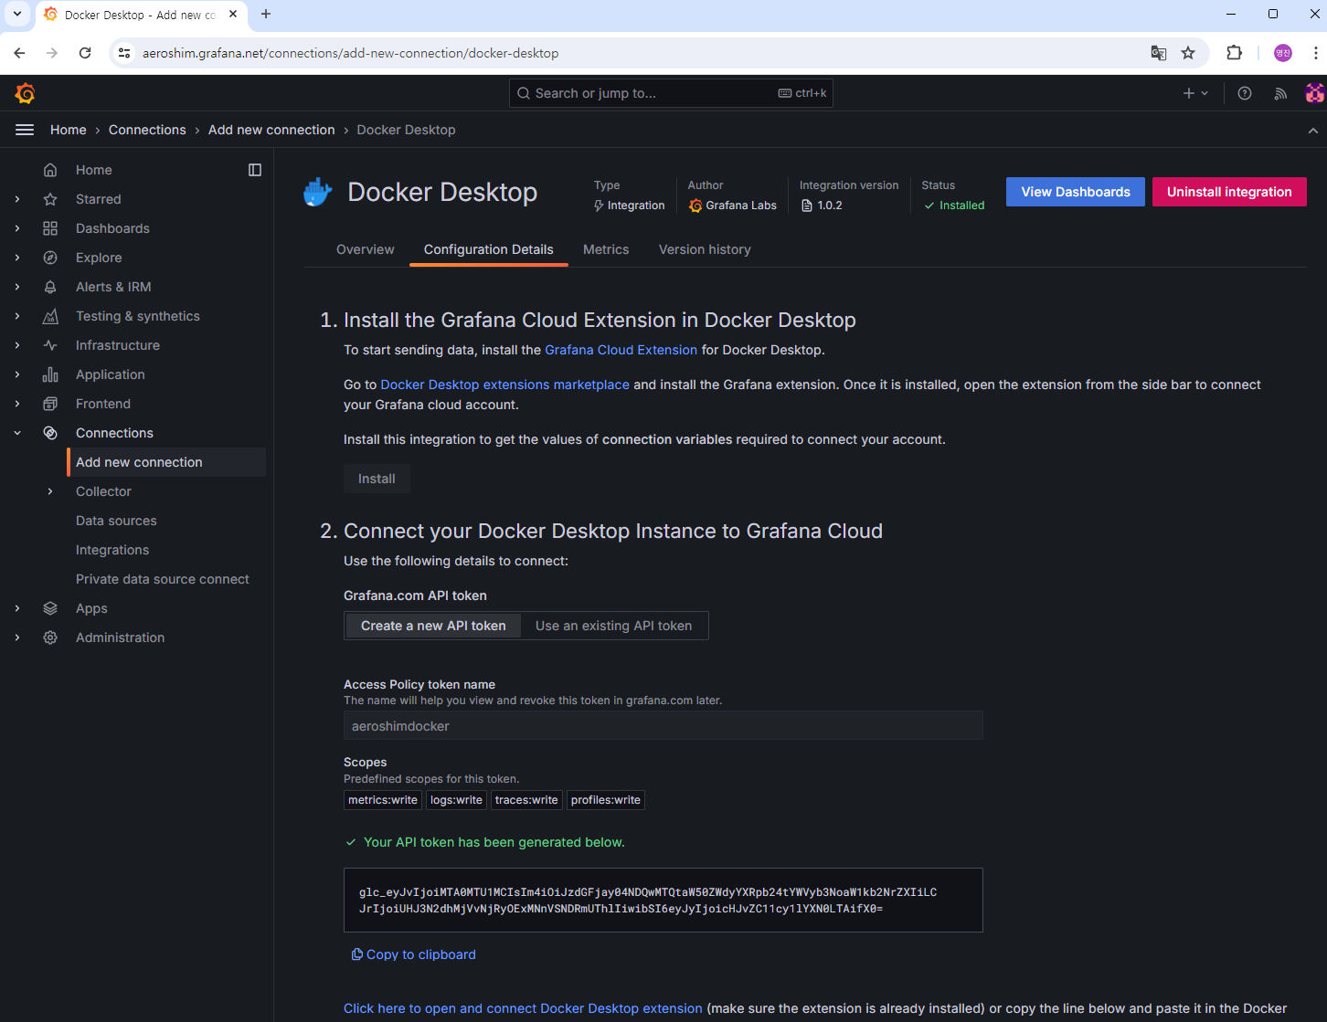Click the Infrastructure pulse icon
This screenshot has width=1327, height=1022.
[50, 345]
